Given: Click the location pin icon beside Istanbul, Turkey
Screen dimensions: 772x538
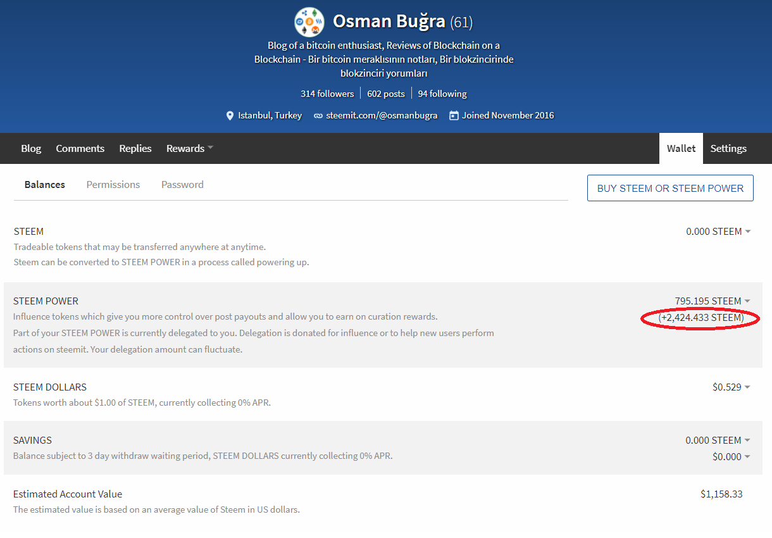Looking at the screenshot, I should click(x=230, y=116).
